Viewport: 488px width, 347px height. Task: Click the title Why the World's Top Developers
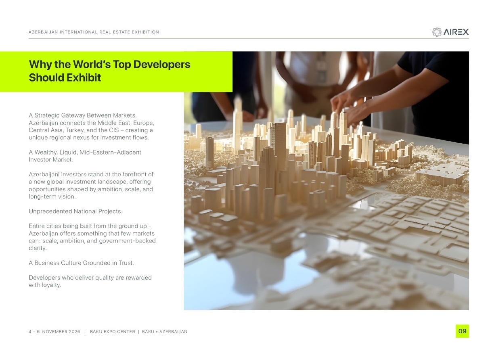tap(109, 65)
